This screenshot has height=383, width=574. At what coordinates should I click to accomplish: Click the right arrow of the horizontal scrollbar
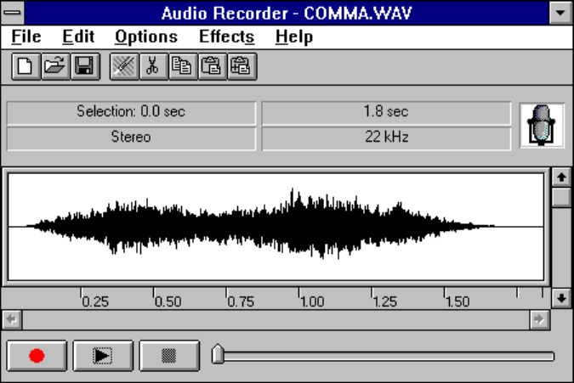point(539,320)
